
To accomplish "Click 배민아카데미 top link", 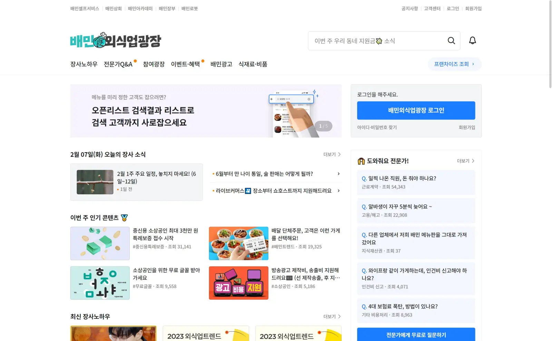I will [140, 9].
